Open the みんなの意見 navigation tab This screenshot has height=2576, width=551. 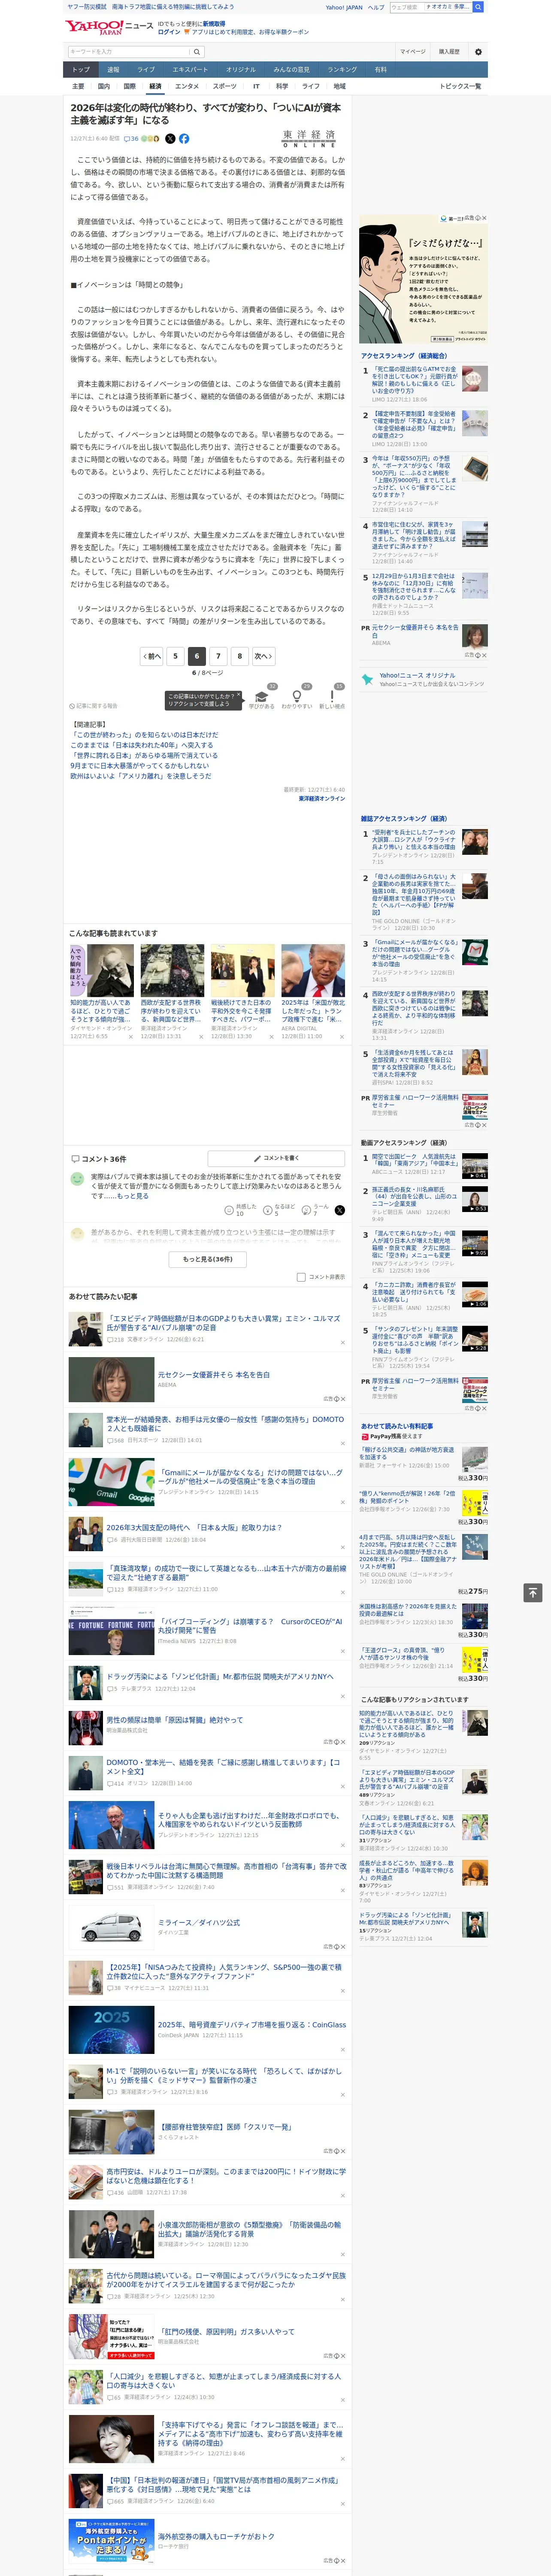(291, 70)
